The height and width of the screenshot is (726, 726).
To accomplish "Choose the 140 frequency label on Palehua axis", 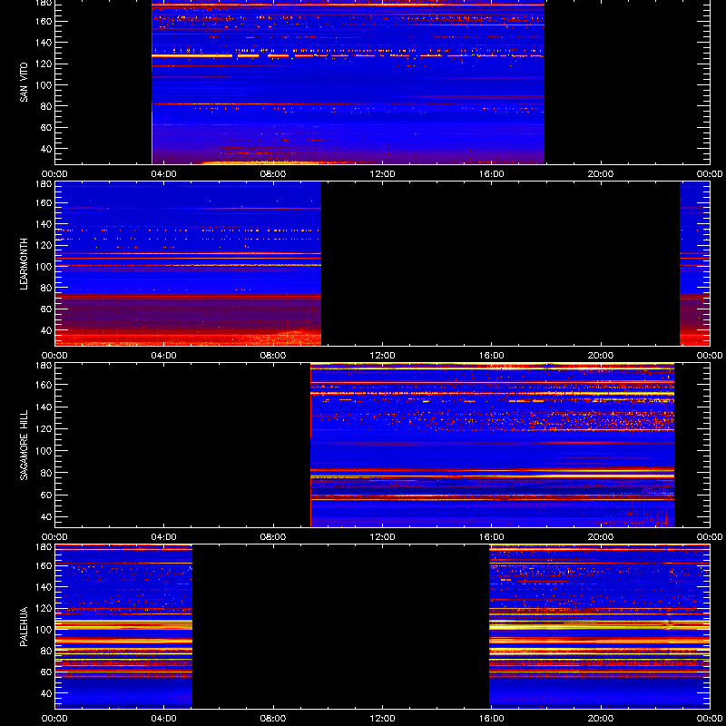I will click(45, 586).
